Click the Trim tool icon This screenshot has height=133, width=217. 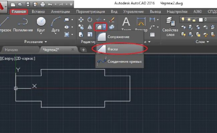tap(99, 19)
